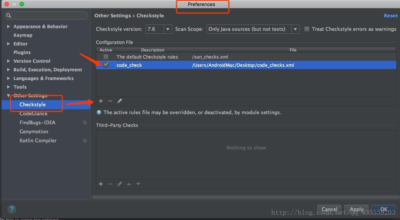The width and height of the screenshot is (400, 220).
Task: Click the search magnifier icon
Action: pyautogui.click(x=9, y=15)
